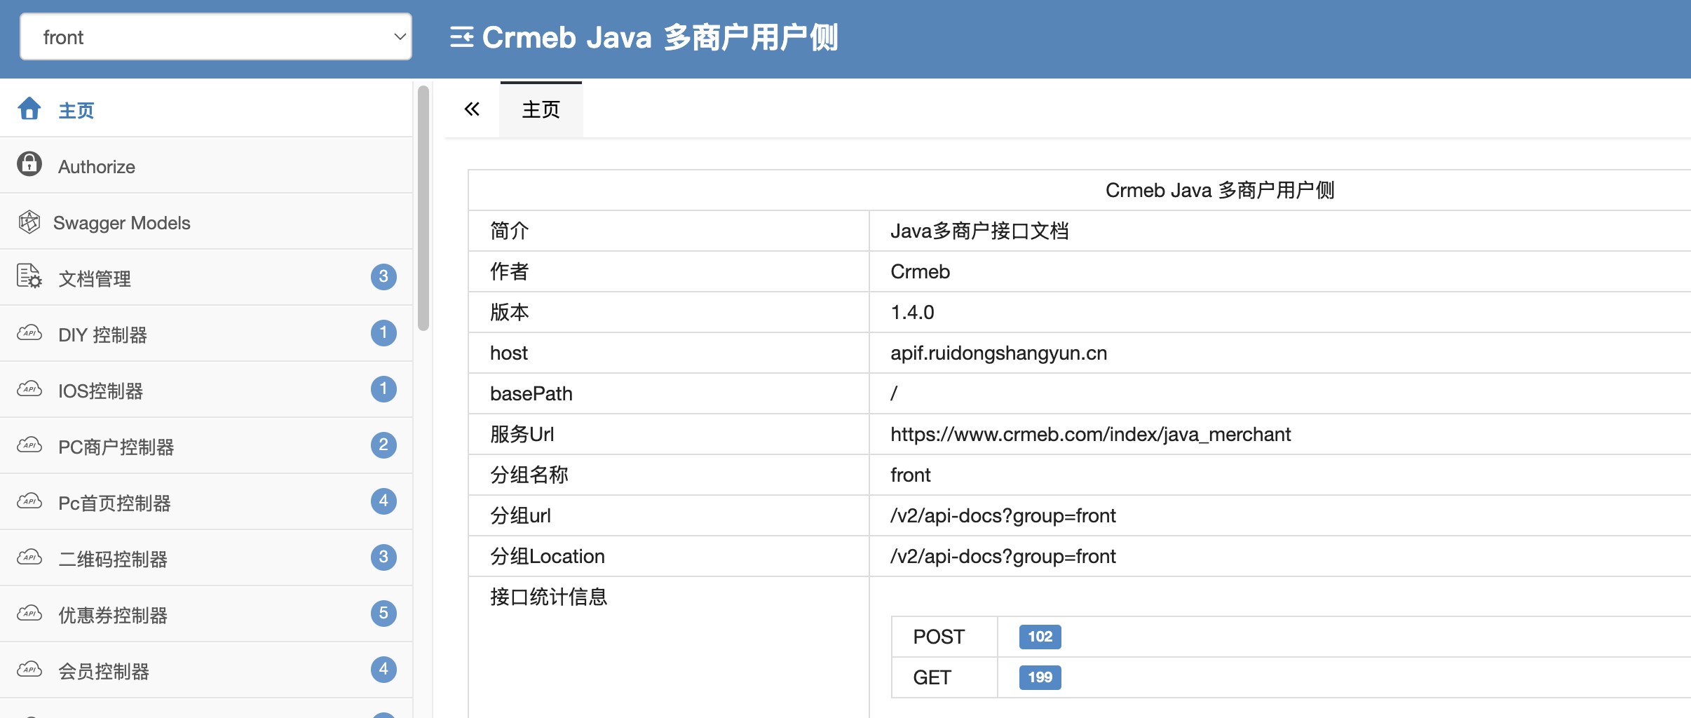The width and height of the screenshot is (1691, 718).
Task: Click the 分组Location value /v2/api-docs?group=front
Action: tap(1003, 556)
